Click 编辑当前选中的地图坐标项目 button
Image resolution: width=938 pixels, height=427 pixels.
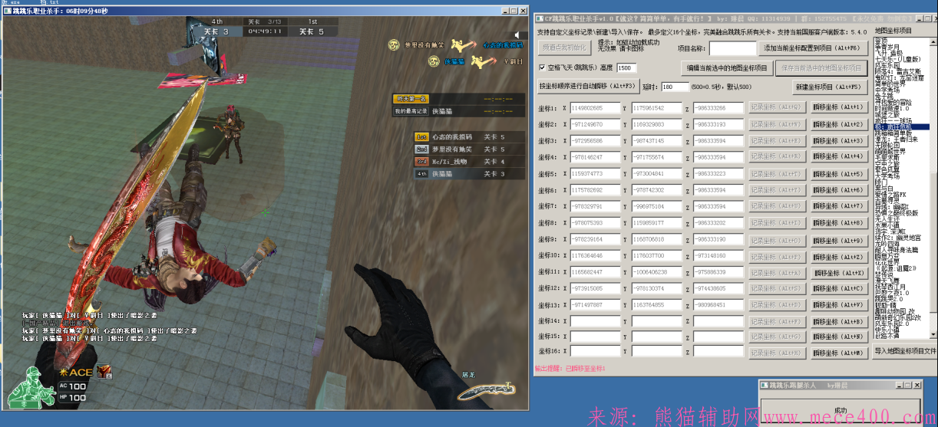click(x=726, y=68)
